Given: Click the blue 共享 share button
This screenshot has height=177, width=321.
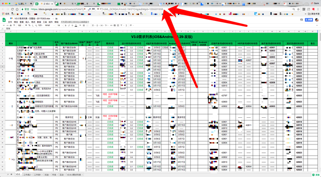Looking at the screenshot, I should click(x=309, y=20).
